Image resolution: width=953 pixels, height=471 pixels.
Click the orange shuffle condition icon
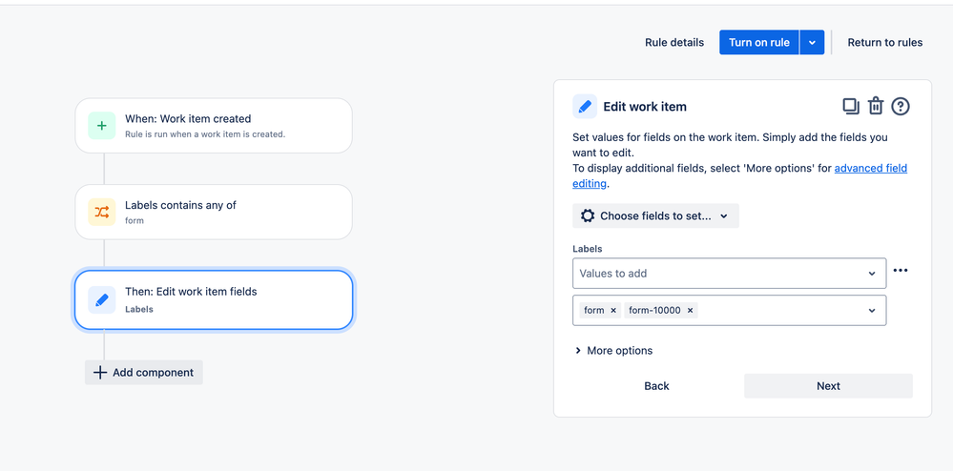(101, 212)
